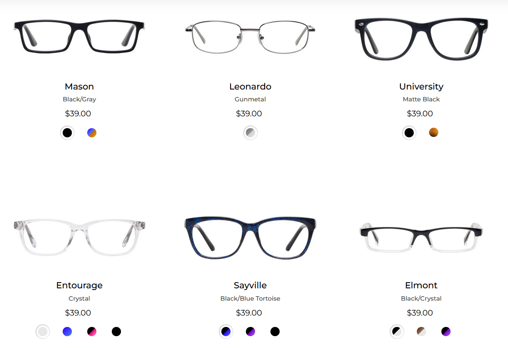View the Sayville blue tortoise frame image
The width and height of the screenshot is (508, 348).
[x=250, y=238]
